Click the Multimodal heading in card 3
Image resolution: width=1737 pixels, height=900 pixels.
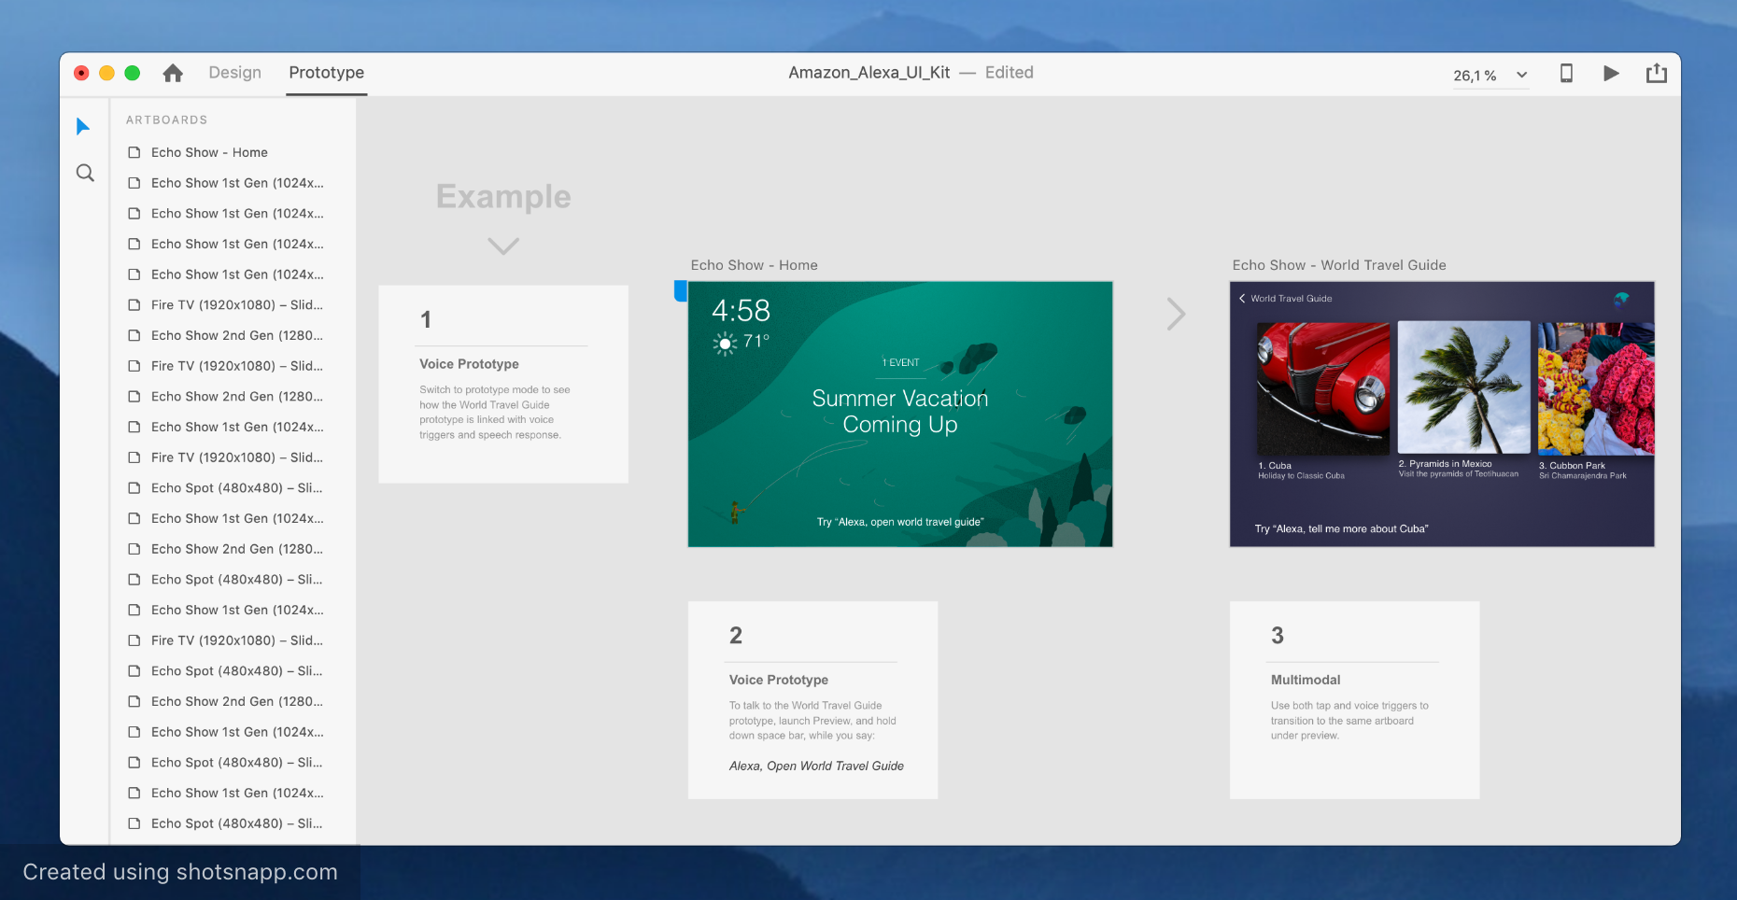point(1306,680)
